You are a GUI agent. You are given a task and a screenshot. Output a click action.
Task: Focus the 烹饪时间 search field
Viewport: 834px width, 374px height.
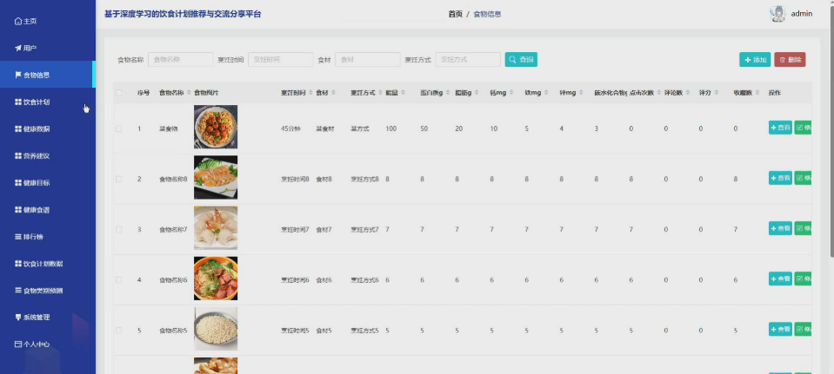point(280,59)
